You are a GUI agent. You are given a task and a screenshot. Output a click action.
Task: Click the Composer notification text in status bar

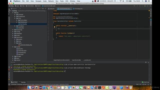[40, 84]
